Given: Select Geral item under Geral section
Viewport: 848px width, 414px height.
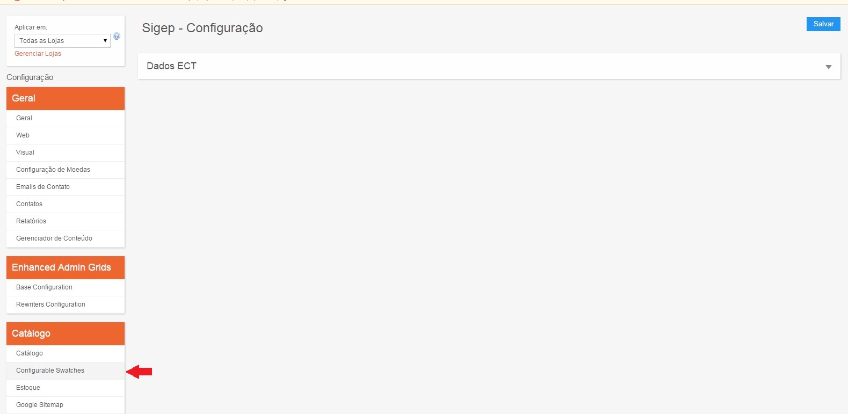Looking at the screenshot, I should (66, 118).
